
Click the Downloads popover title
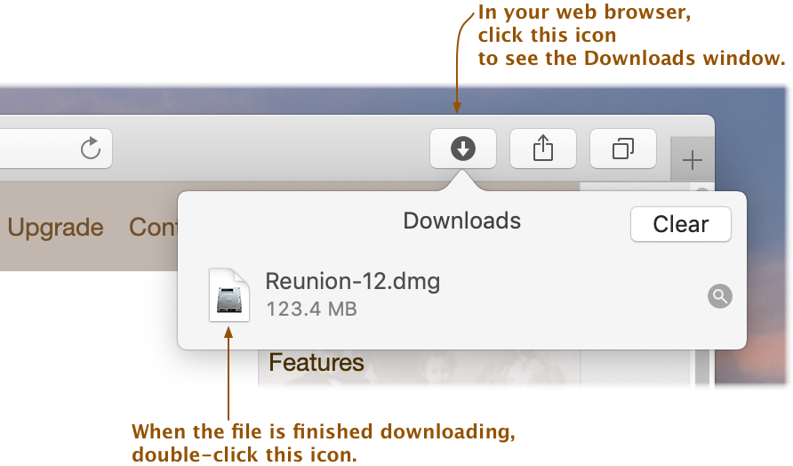(x=461, y=221)
